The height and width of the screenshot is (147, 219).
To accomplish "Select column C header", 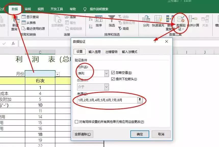I will pos(40,52).
